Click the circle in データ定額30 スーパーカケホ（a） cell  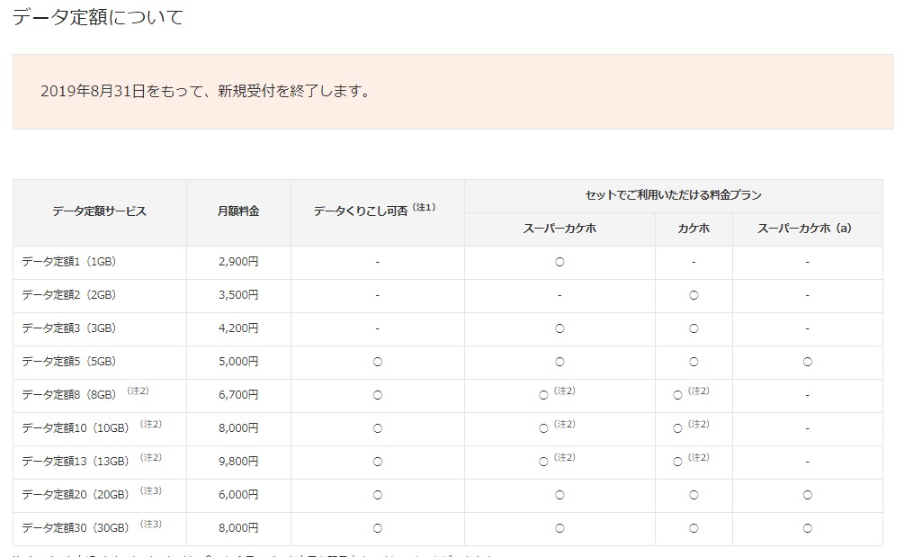click(807, 528)
